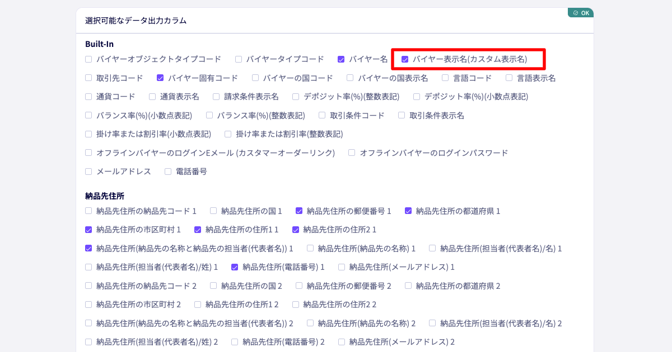Enable 掛け率または割引率(整数表記) checkbox
The height and width of the screenshot is (352, 672).
228,134
